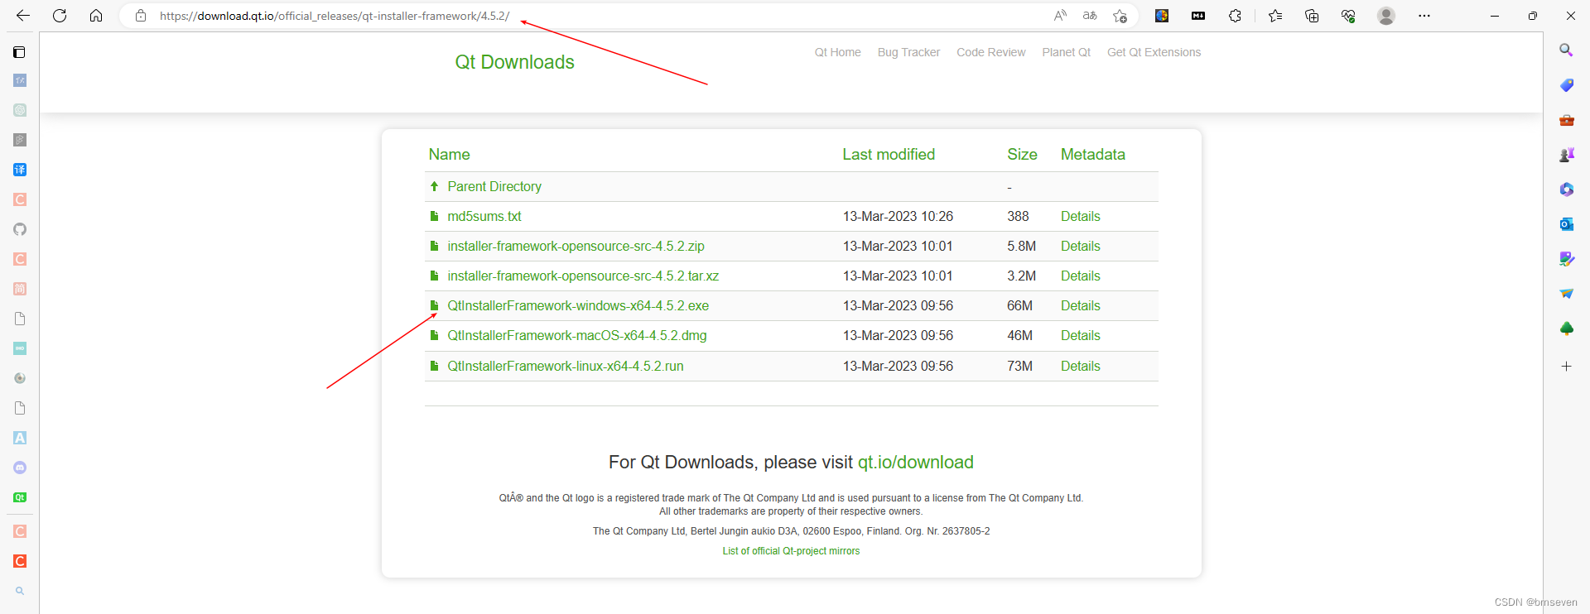Viewport: 1590px width, 614px height.
Task: Open sidebar Image Creator icon
Action: [1566, 259]
